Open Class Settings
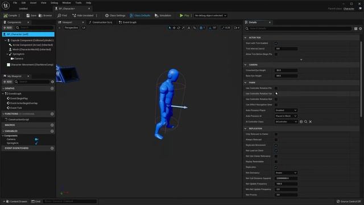 tap(115, 15)
